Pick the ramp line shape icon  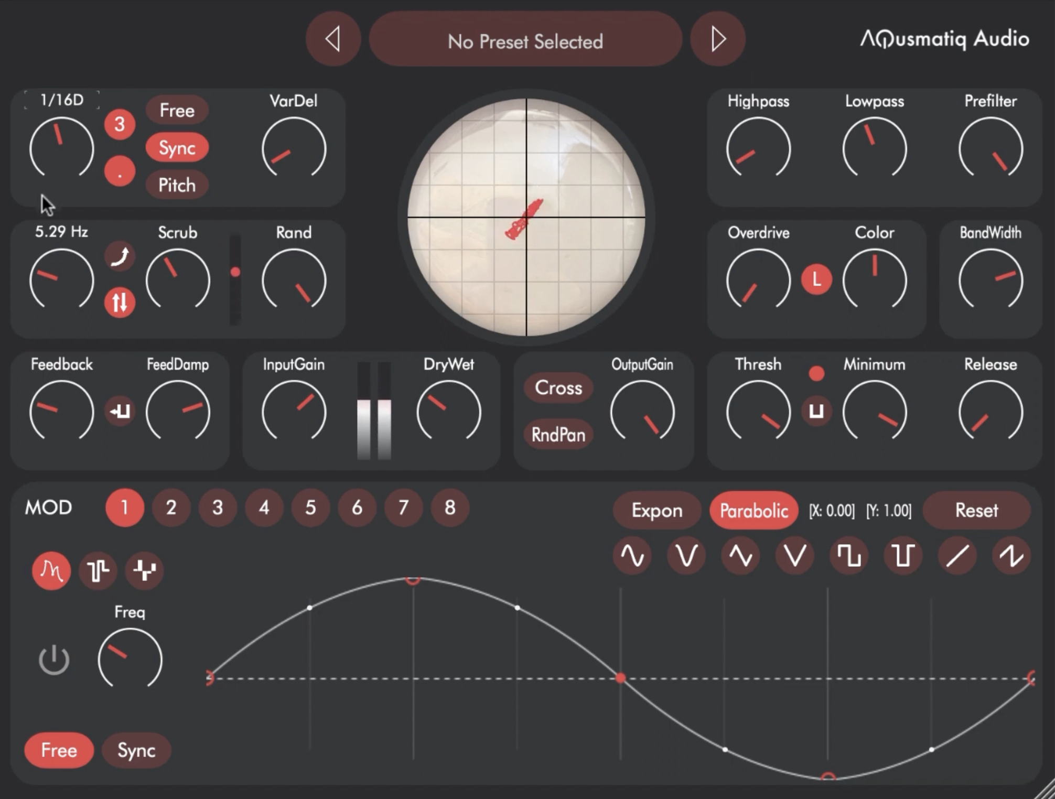(957, 555)
